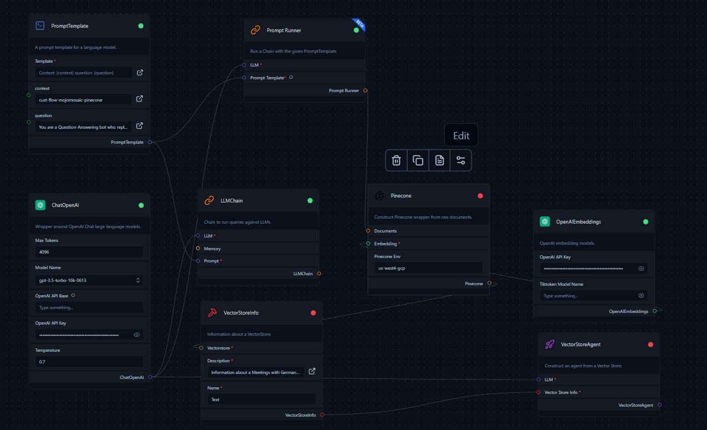
Task: Click 'Construct Pinecone wrapper' description text
Action: (423, 217)
